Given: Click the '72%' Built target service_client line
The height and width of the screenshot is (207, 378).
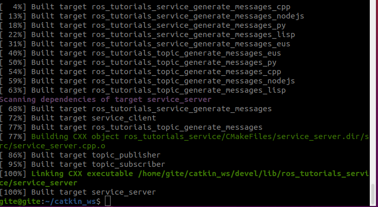Looking at the screenshot, I should tap(78, 118).
